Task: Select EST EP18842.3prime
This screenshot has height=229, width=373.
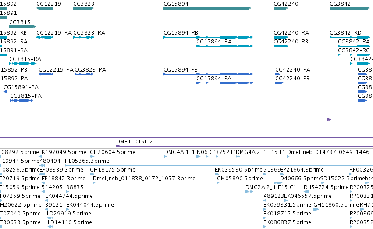Action: 64,178
